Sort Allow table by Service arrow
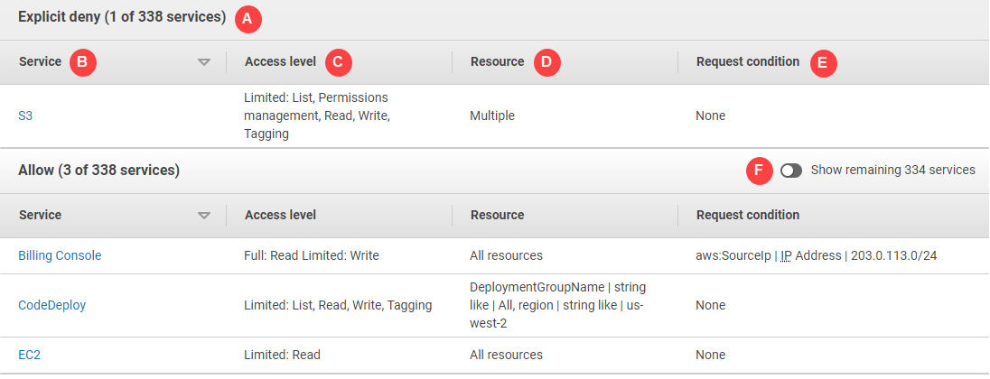 click(204, 216)
